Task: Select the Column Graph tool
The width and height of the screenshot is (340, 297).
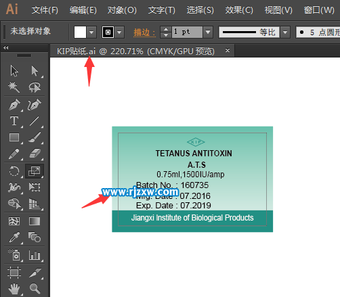Action: (35, 255)
